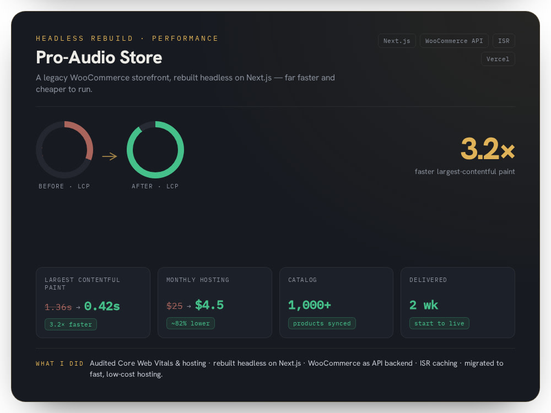This screenshot has width=551, height=413.
Task: Click the 'A legacy WooCommerce storefront' description
Action: [185, 83]
